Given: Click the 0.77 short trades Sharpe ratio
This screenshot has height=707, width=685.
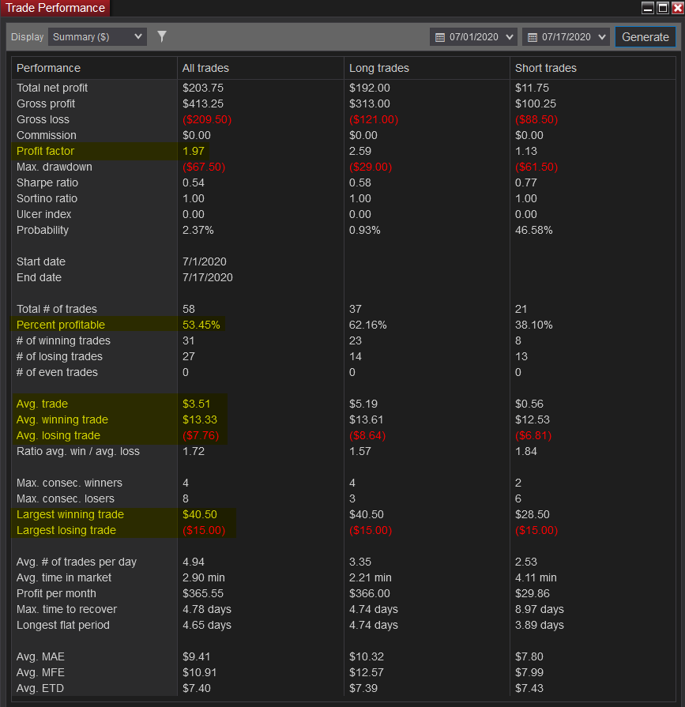Looking at the screenshot, I should click(x=526, y=182).
